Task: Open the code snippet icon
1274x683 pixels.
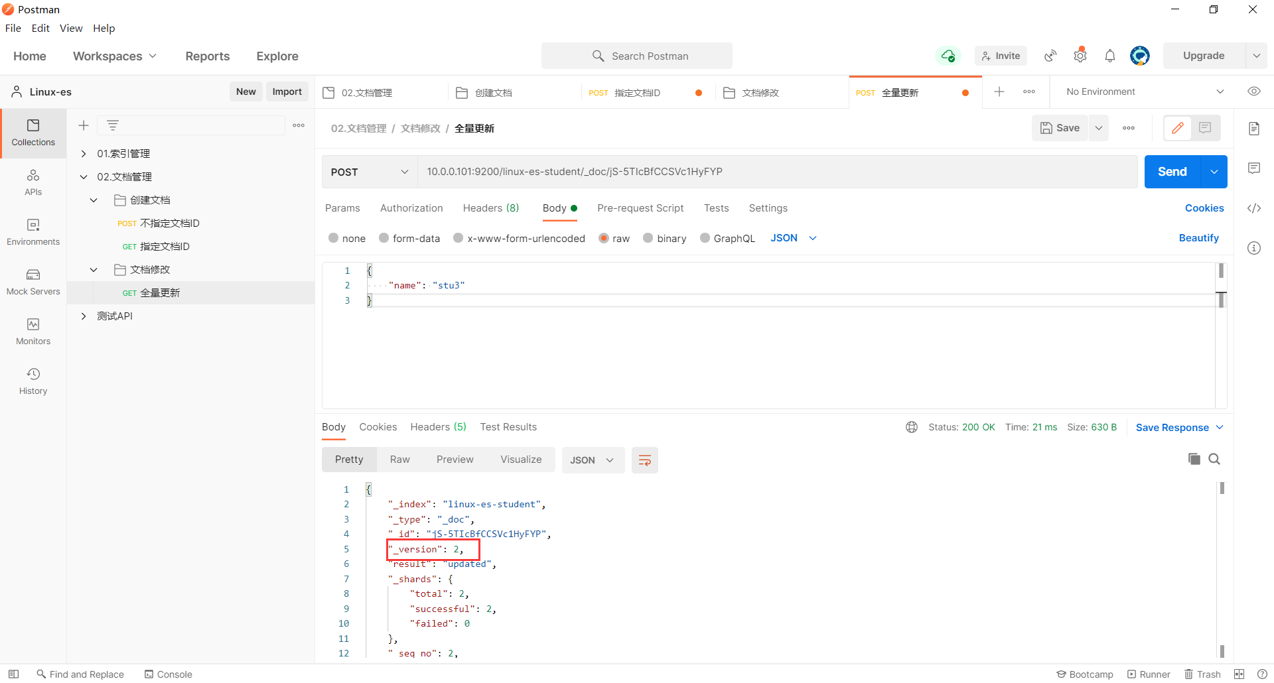Action: coord(1254,208)
